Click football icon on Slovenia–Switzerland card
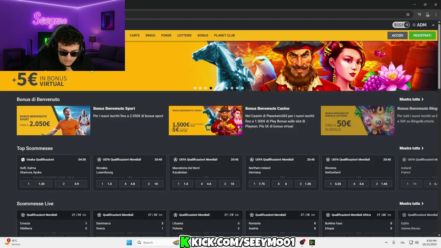The image size is (441, 248). point(328,159)
